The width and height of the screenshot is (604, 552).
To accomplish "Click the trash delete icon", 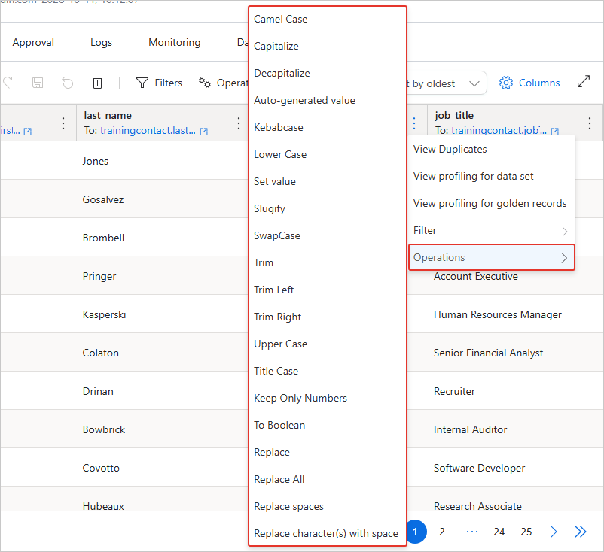I will pyautogui.click(x=97, y=83).
